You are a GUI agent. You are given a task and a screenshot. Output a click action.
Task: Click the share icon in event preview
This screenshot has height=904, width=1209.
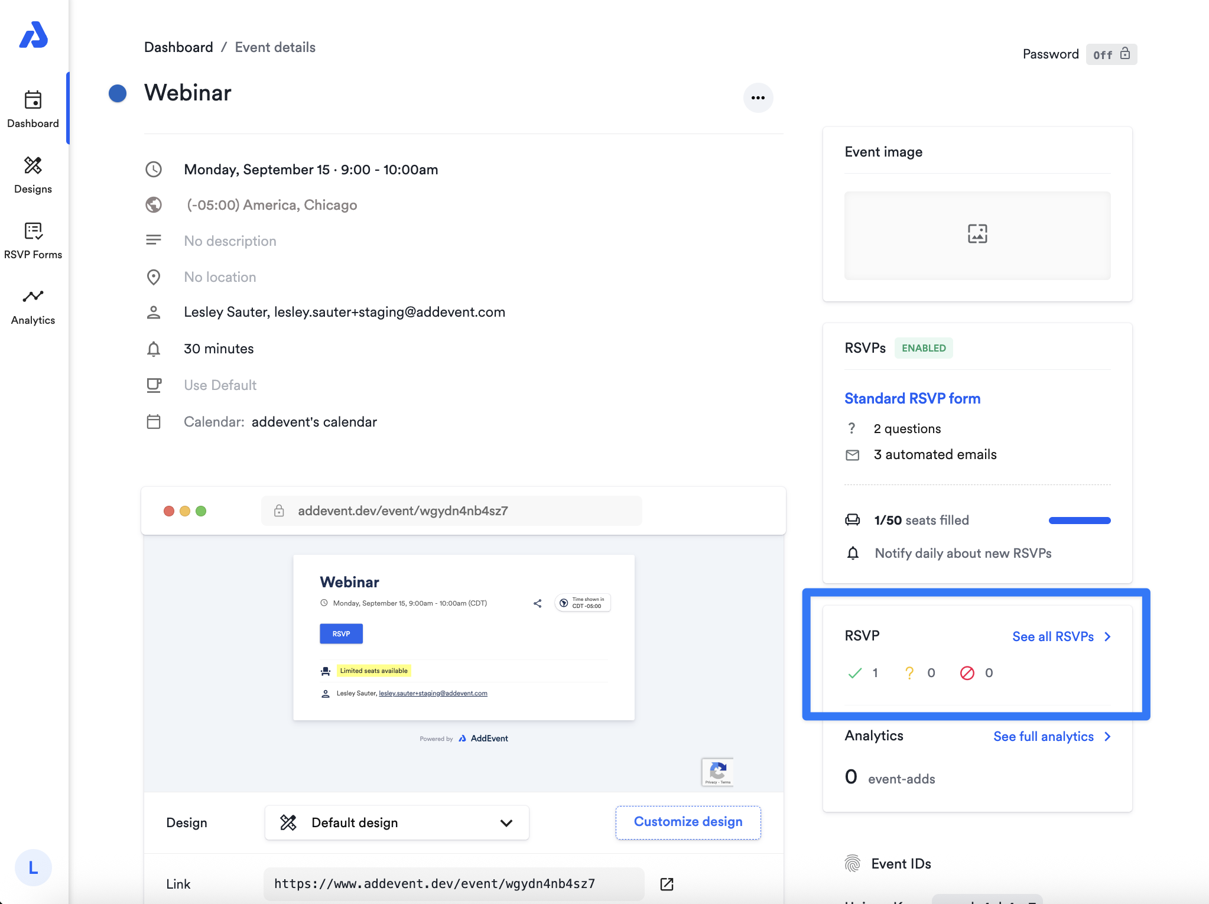coord(537,603)
